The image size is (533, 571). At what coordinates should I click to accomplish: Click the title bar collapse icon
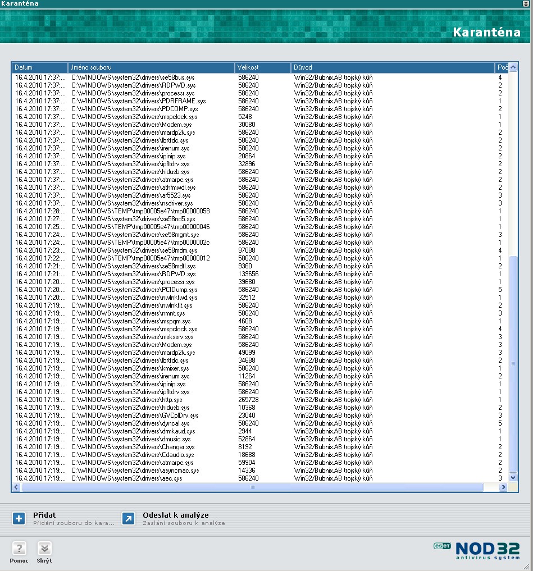tap(526, 3)
